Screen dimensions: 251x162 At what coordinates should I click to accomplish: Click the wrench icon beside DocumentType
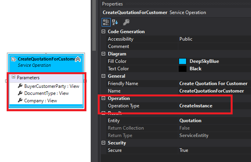[20, 93]
